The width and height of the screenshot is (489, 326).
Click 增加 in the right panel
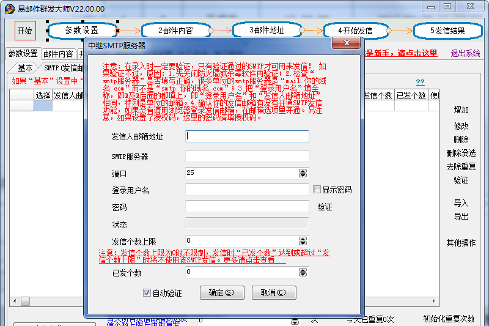tap(461, 110)
